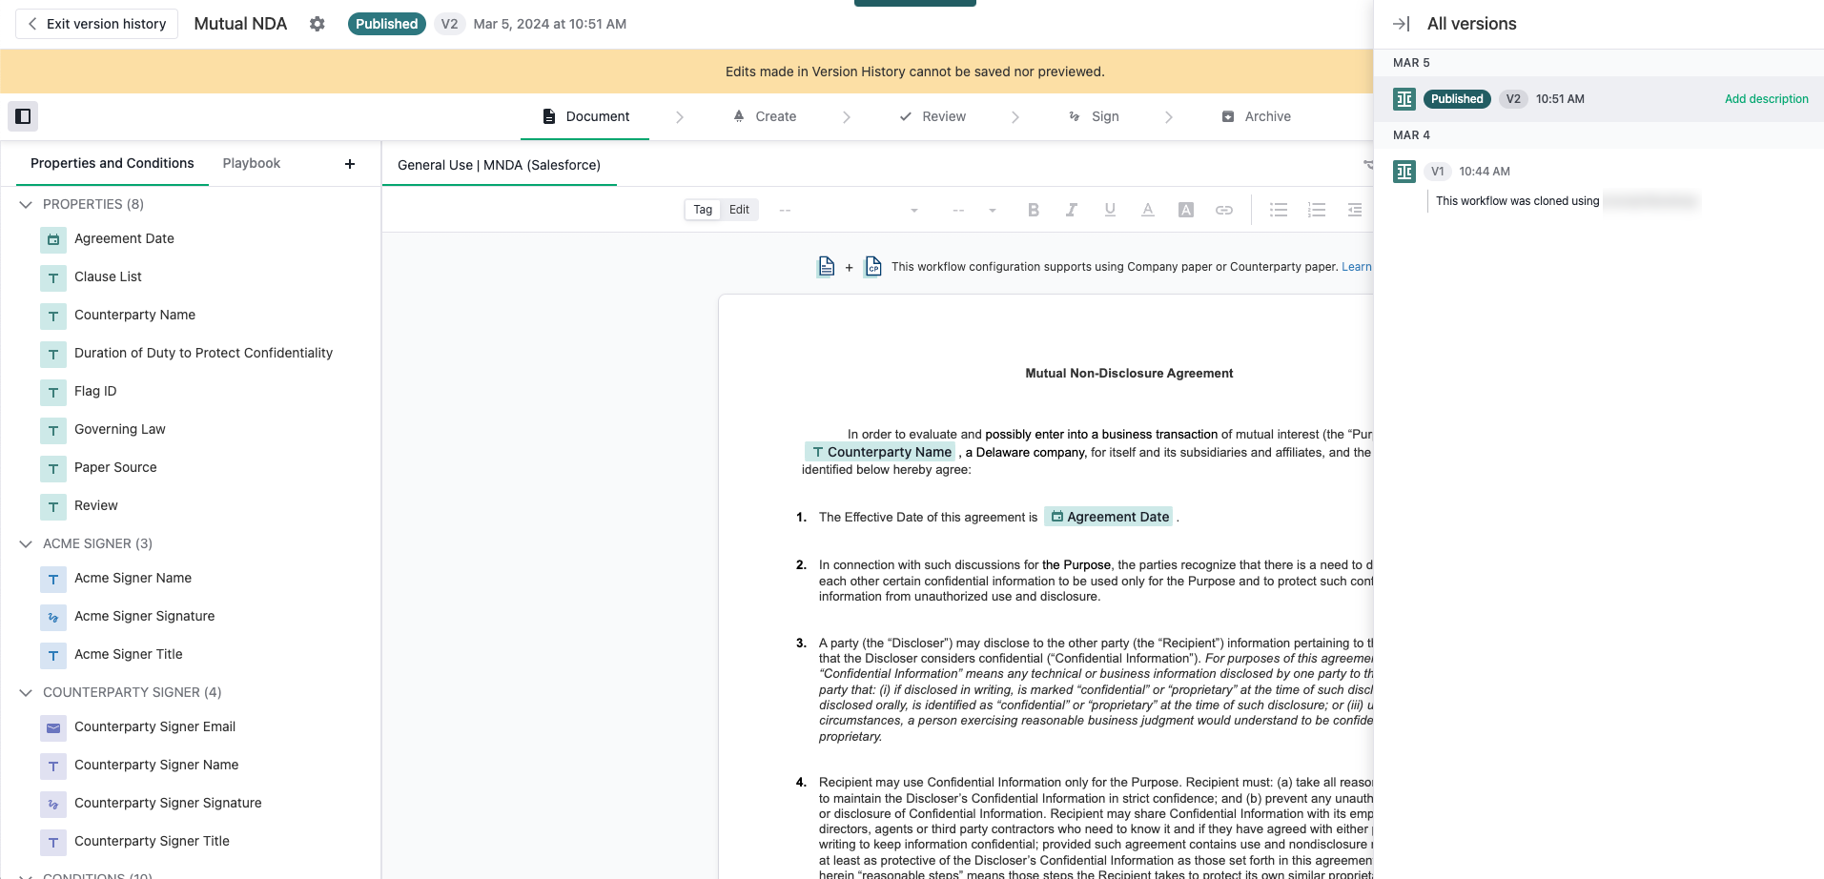Exit version history

pos(97,24)
